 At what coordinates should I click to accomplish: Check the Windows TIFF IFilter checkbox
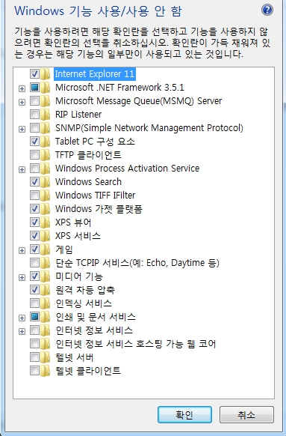point(34,195)
